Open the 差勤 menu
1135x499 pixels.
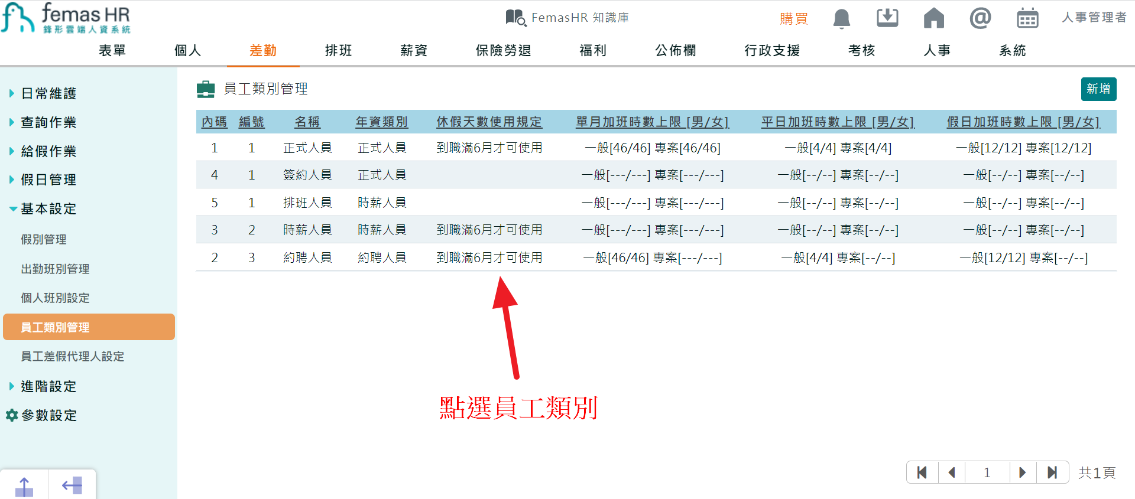click(263, 51)
